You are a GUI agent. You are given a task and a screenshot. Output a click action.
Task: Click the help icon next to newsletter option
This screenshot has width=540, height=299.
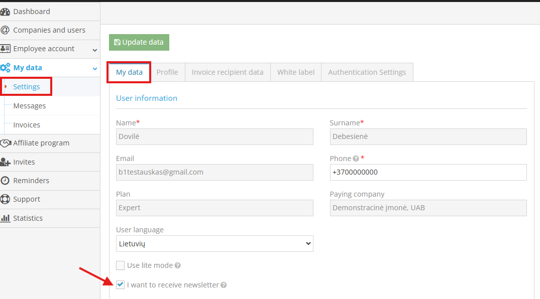[x=223, y=284]
